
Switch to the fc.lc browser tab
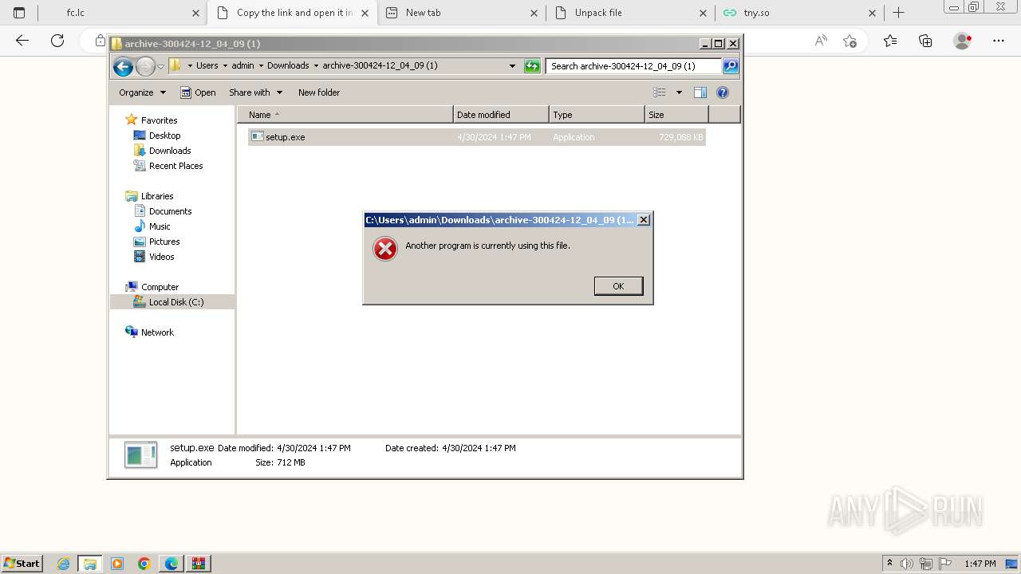click(121, 13)
